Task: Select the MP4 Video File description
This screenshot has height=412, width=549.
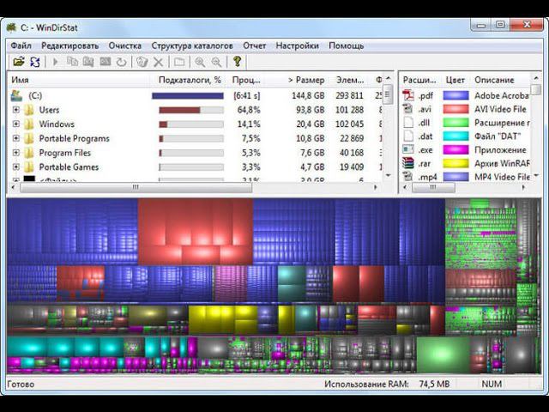Action: point(502,177)
